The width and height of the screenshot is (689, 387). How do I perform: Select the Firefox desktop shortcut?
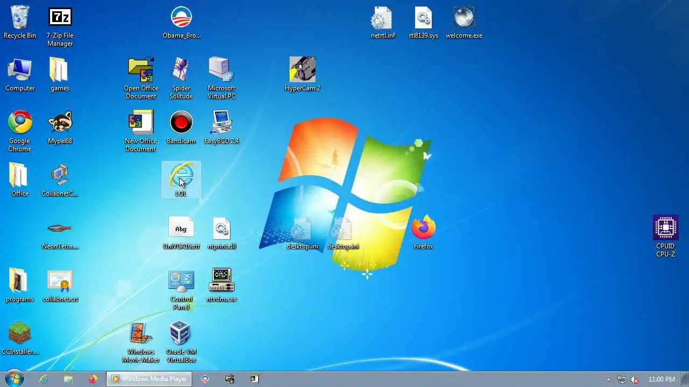click(423, 233)
